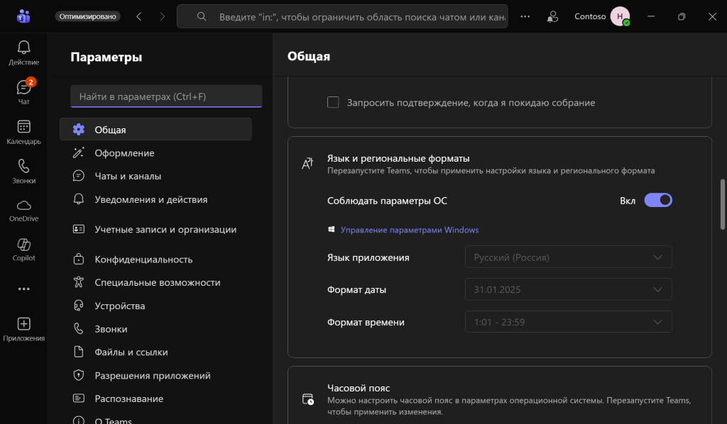
Task: Open Звонки settings category
Action: [x=155, y=329]
